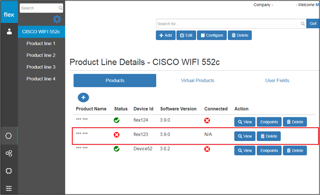The image size is (320, 195).
Task: Click the magnifier icon in sidebar search
Action: pos(61,8)
